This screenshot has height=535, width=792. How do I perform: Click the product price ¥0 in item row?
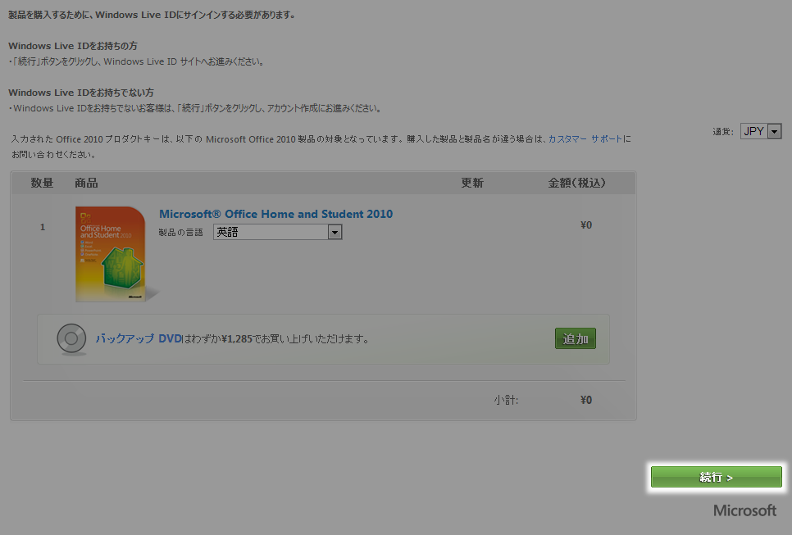586,225
